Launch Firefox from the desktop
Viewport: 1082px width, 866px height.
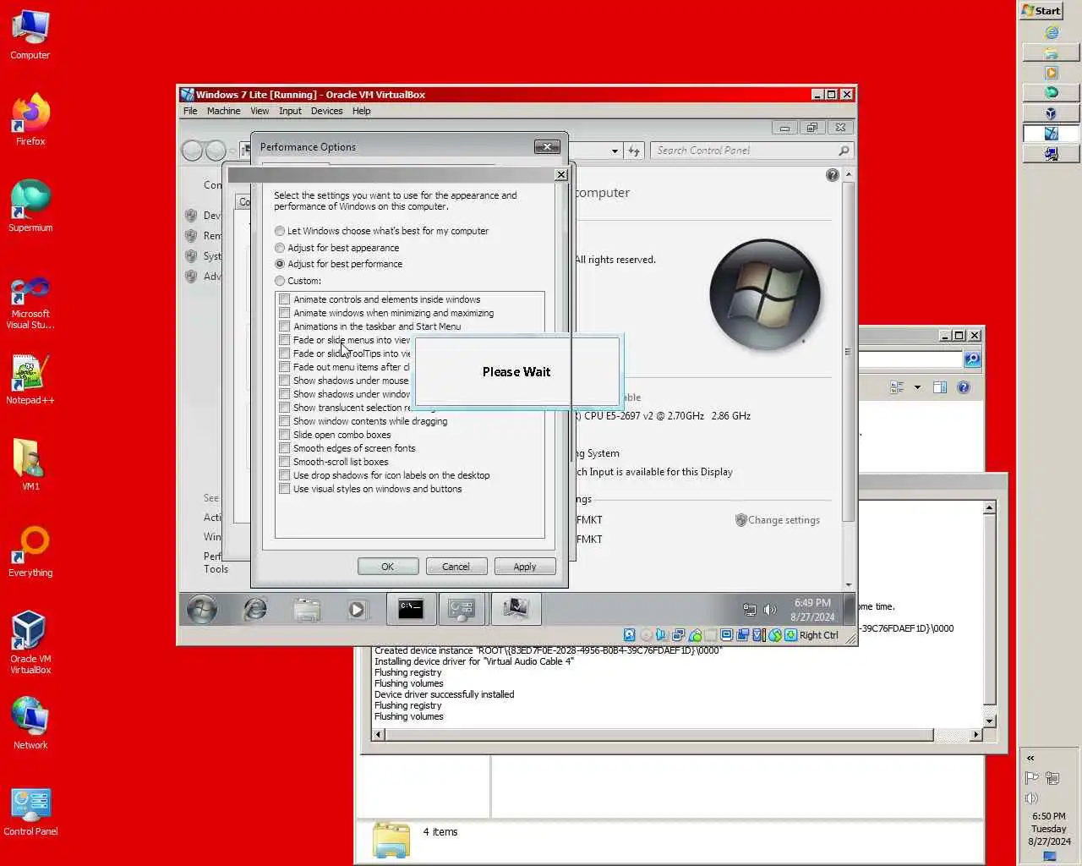30,119
